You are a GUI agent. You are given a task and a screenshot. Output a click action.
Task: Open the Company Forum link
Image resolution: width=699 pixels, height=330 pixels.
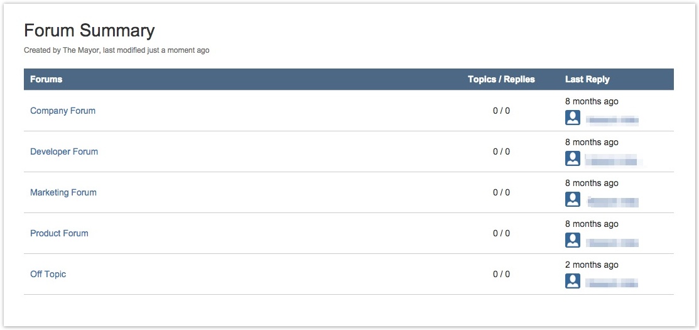tap(63, 111)
